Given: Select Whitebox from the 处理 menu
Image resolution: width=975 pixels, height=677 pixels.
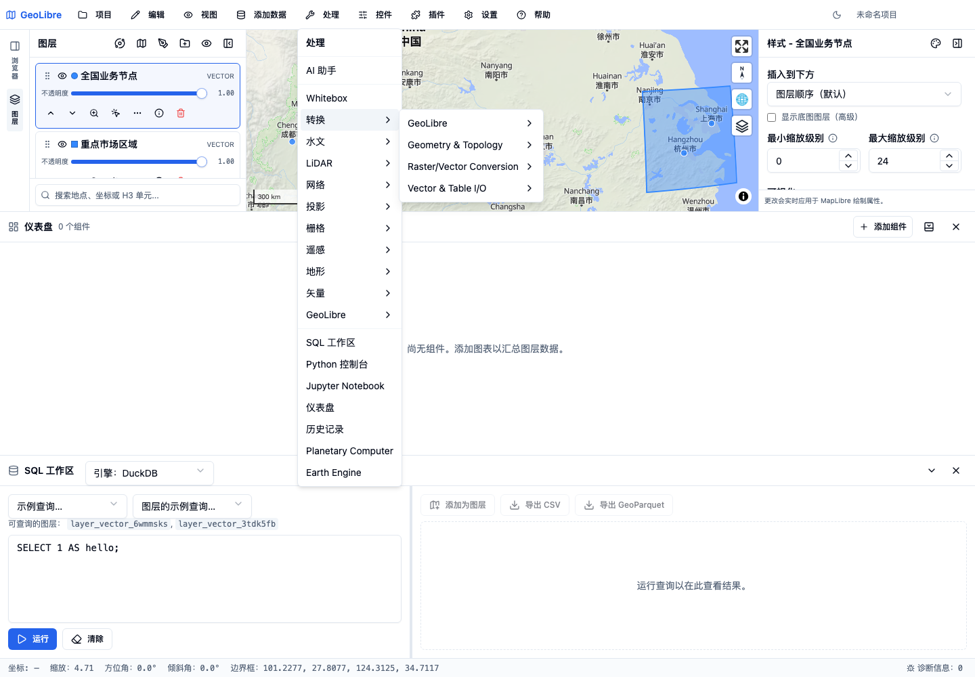Looking at the screenshot, I should coord(349,98).
